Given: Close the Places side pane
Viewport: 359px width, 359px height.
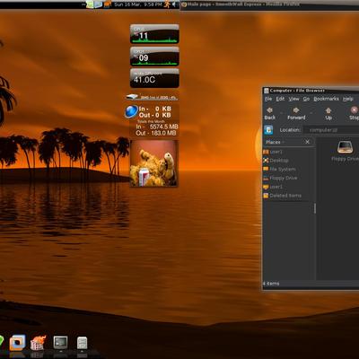Looking at the screenshot, I should tap(307, 142).
